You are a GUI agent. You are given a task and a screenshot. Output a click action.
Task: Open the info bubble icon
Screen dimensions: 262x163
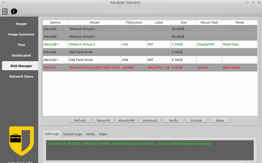pyautogui.click(x=14, y=11)
